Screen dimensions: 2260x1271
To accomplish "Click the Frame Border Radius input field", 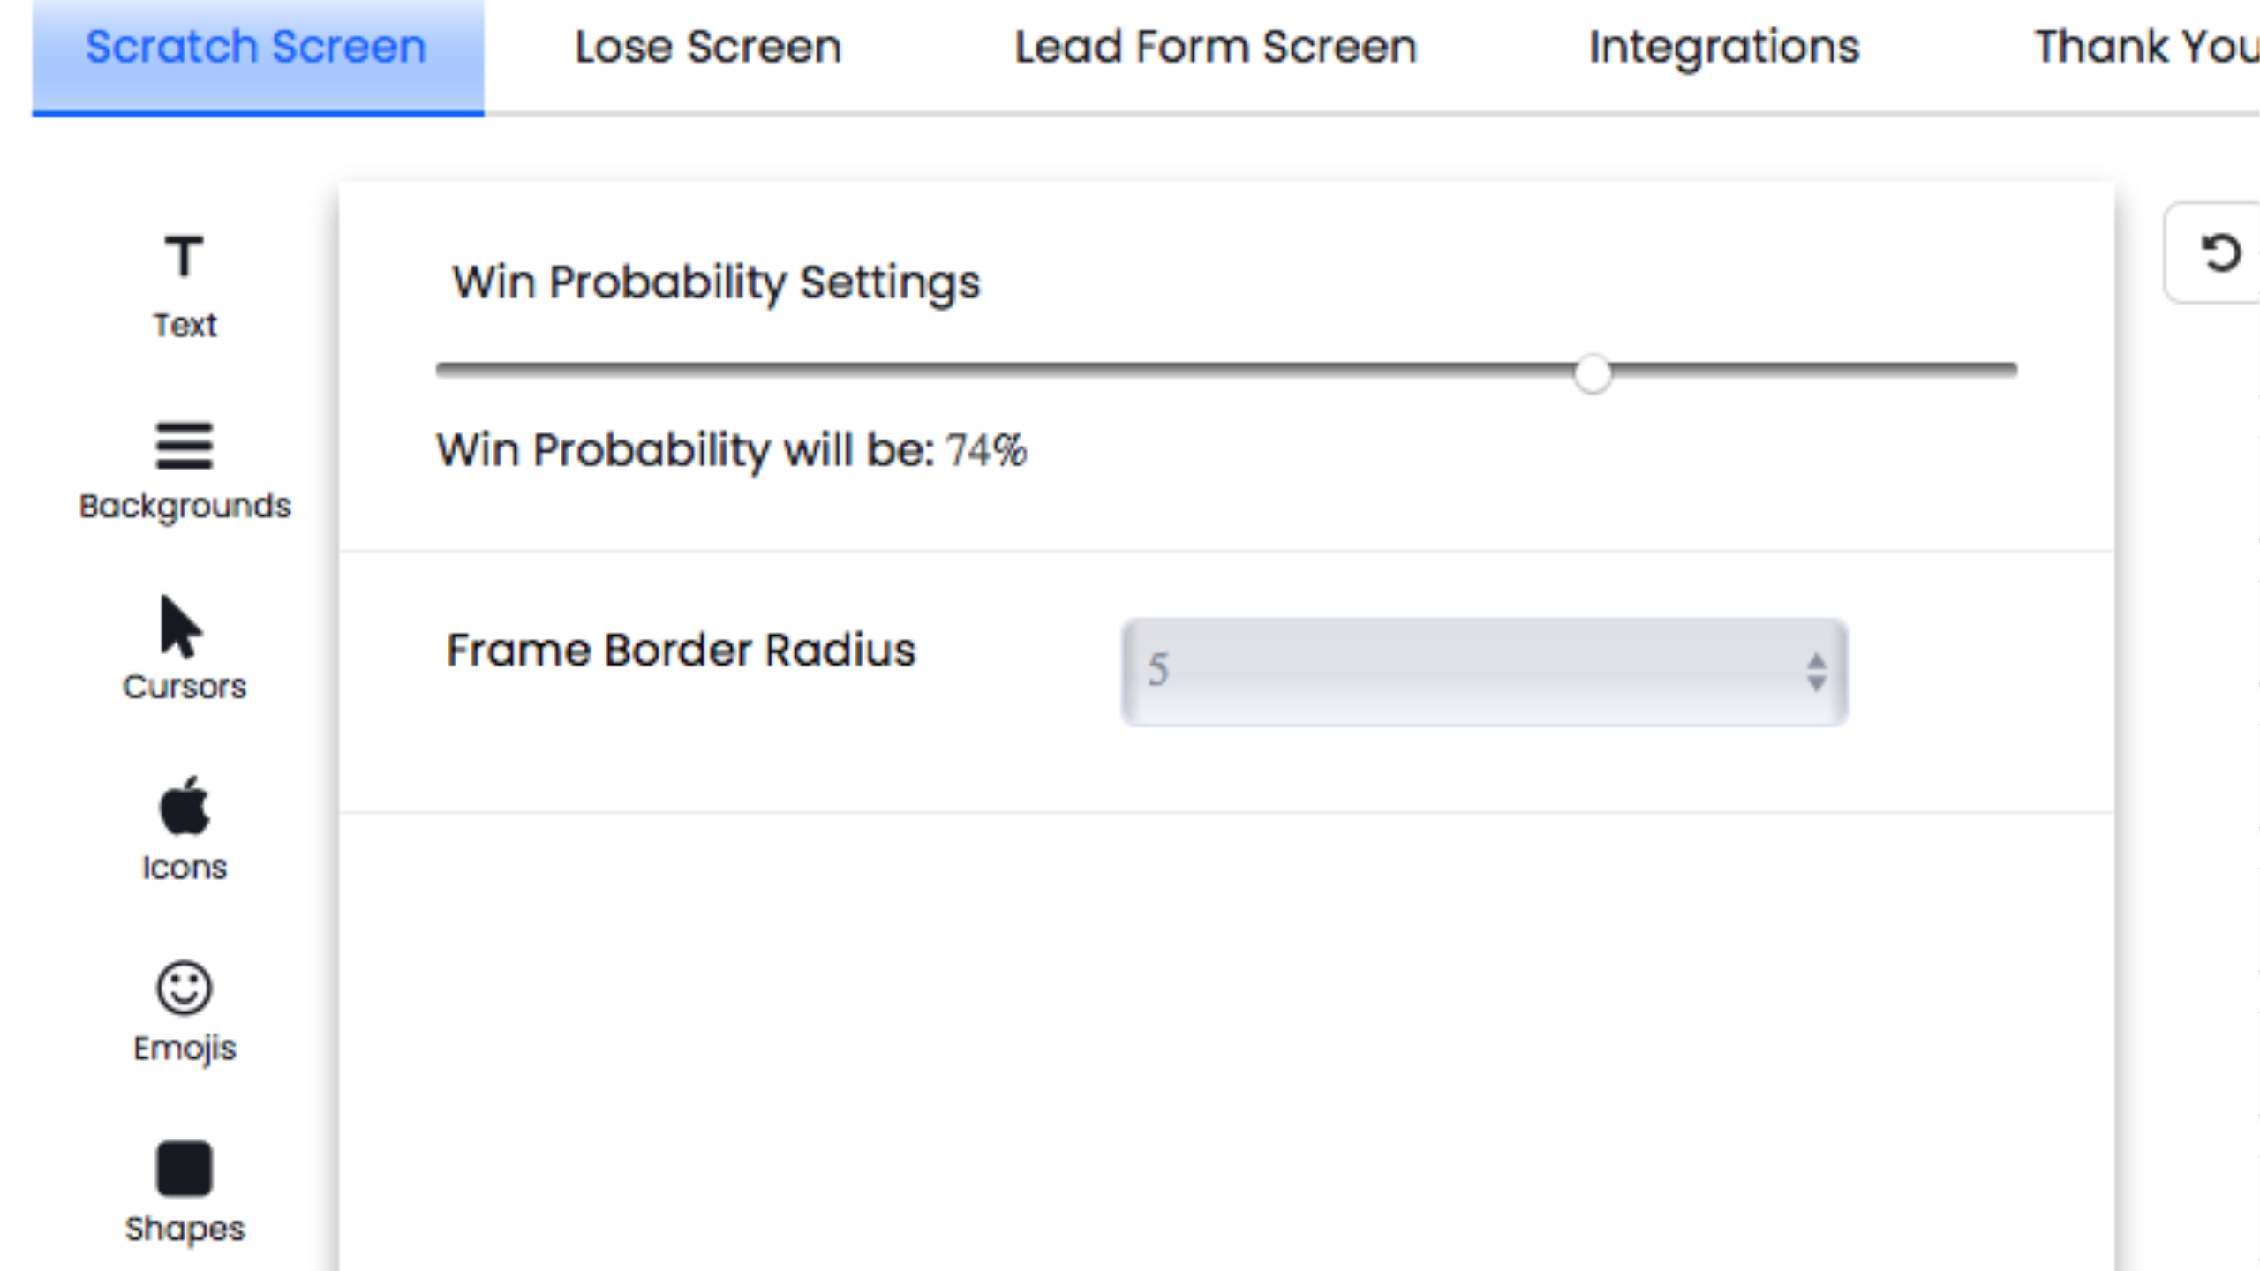I will pyautogui.click(x=1457, y=672).
